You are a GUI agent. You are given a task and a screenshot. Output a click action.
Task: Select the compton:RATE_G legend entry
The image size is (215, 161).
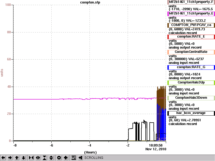pyautogui.click(x=191, y=67)
